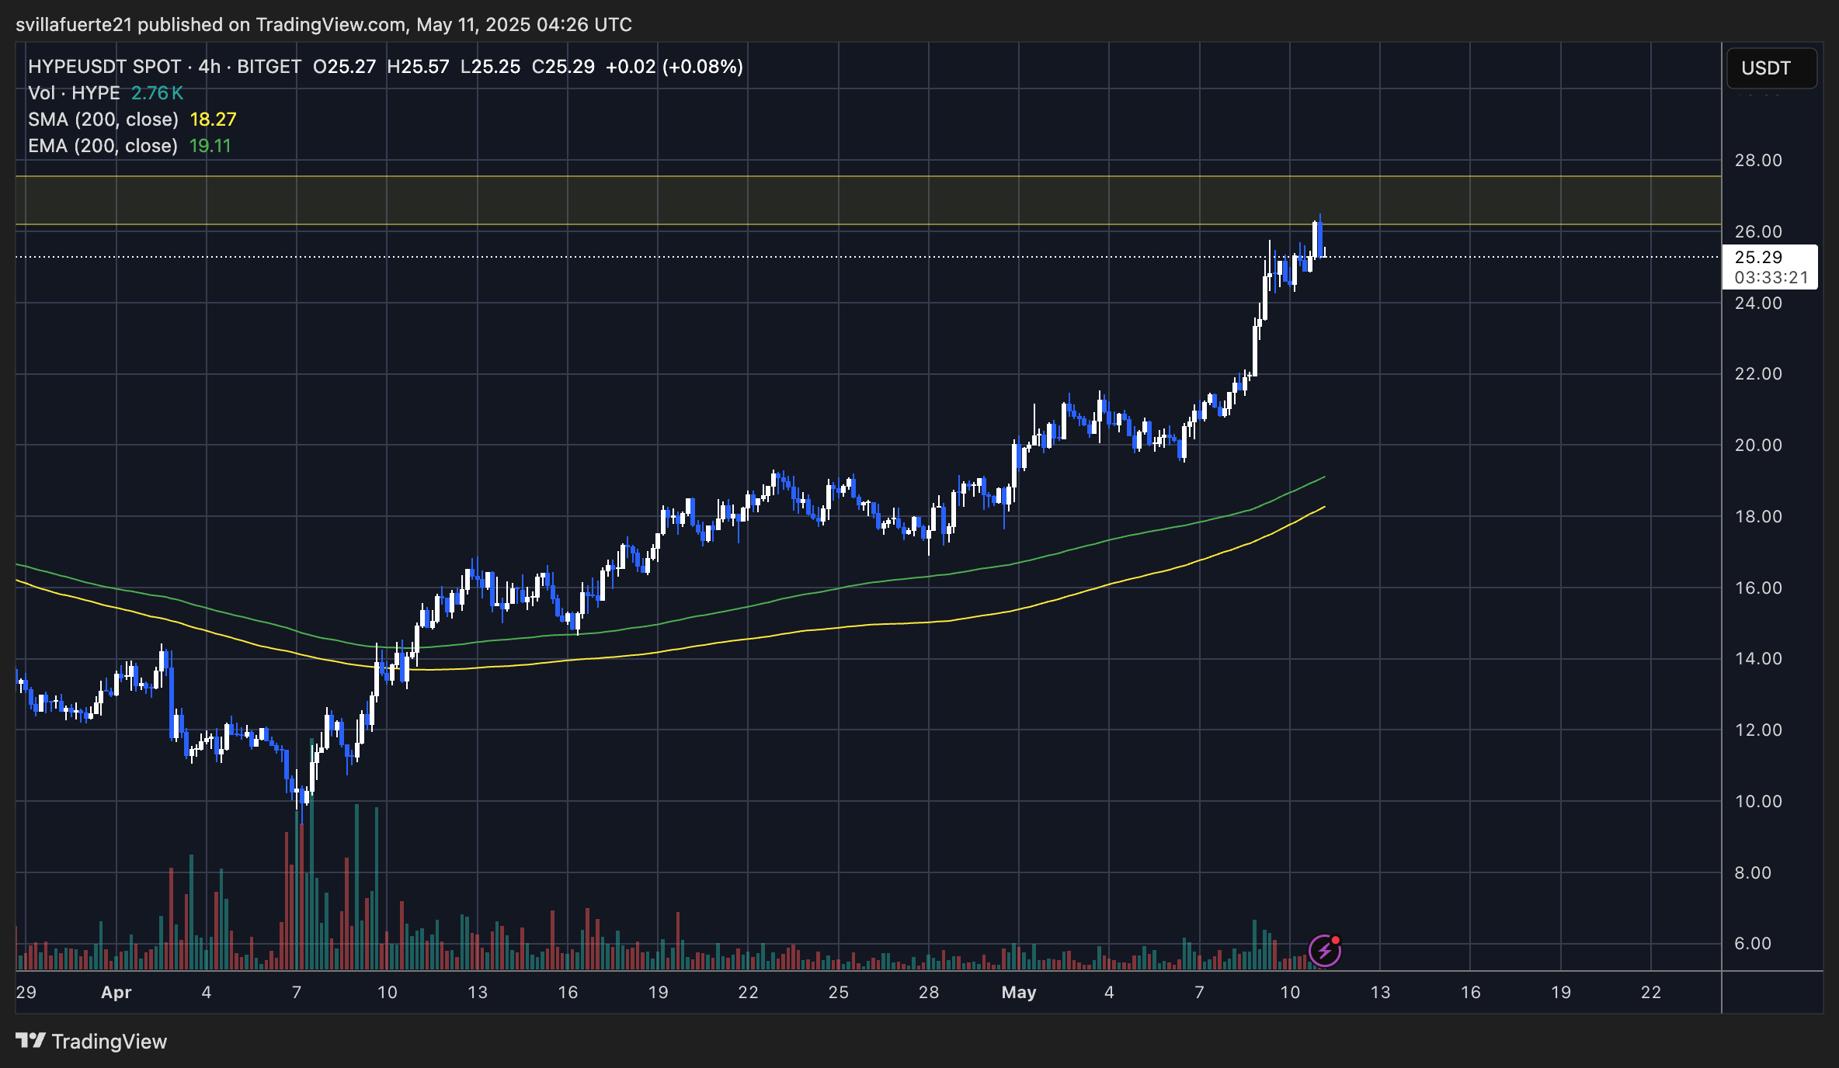
Task: Click the TradingView wordmark text
Action: 109,1042
